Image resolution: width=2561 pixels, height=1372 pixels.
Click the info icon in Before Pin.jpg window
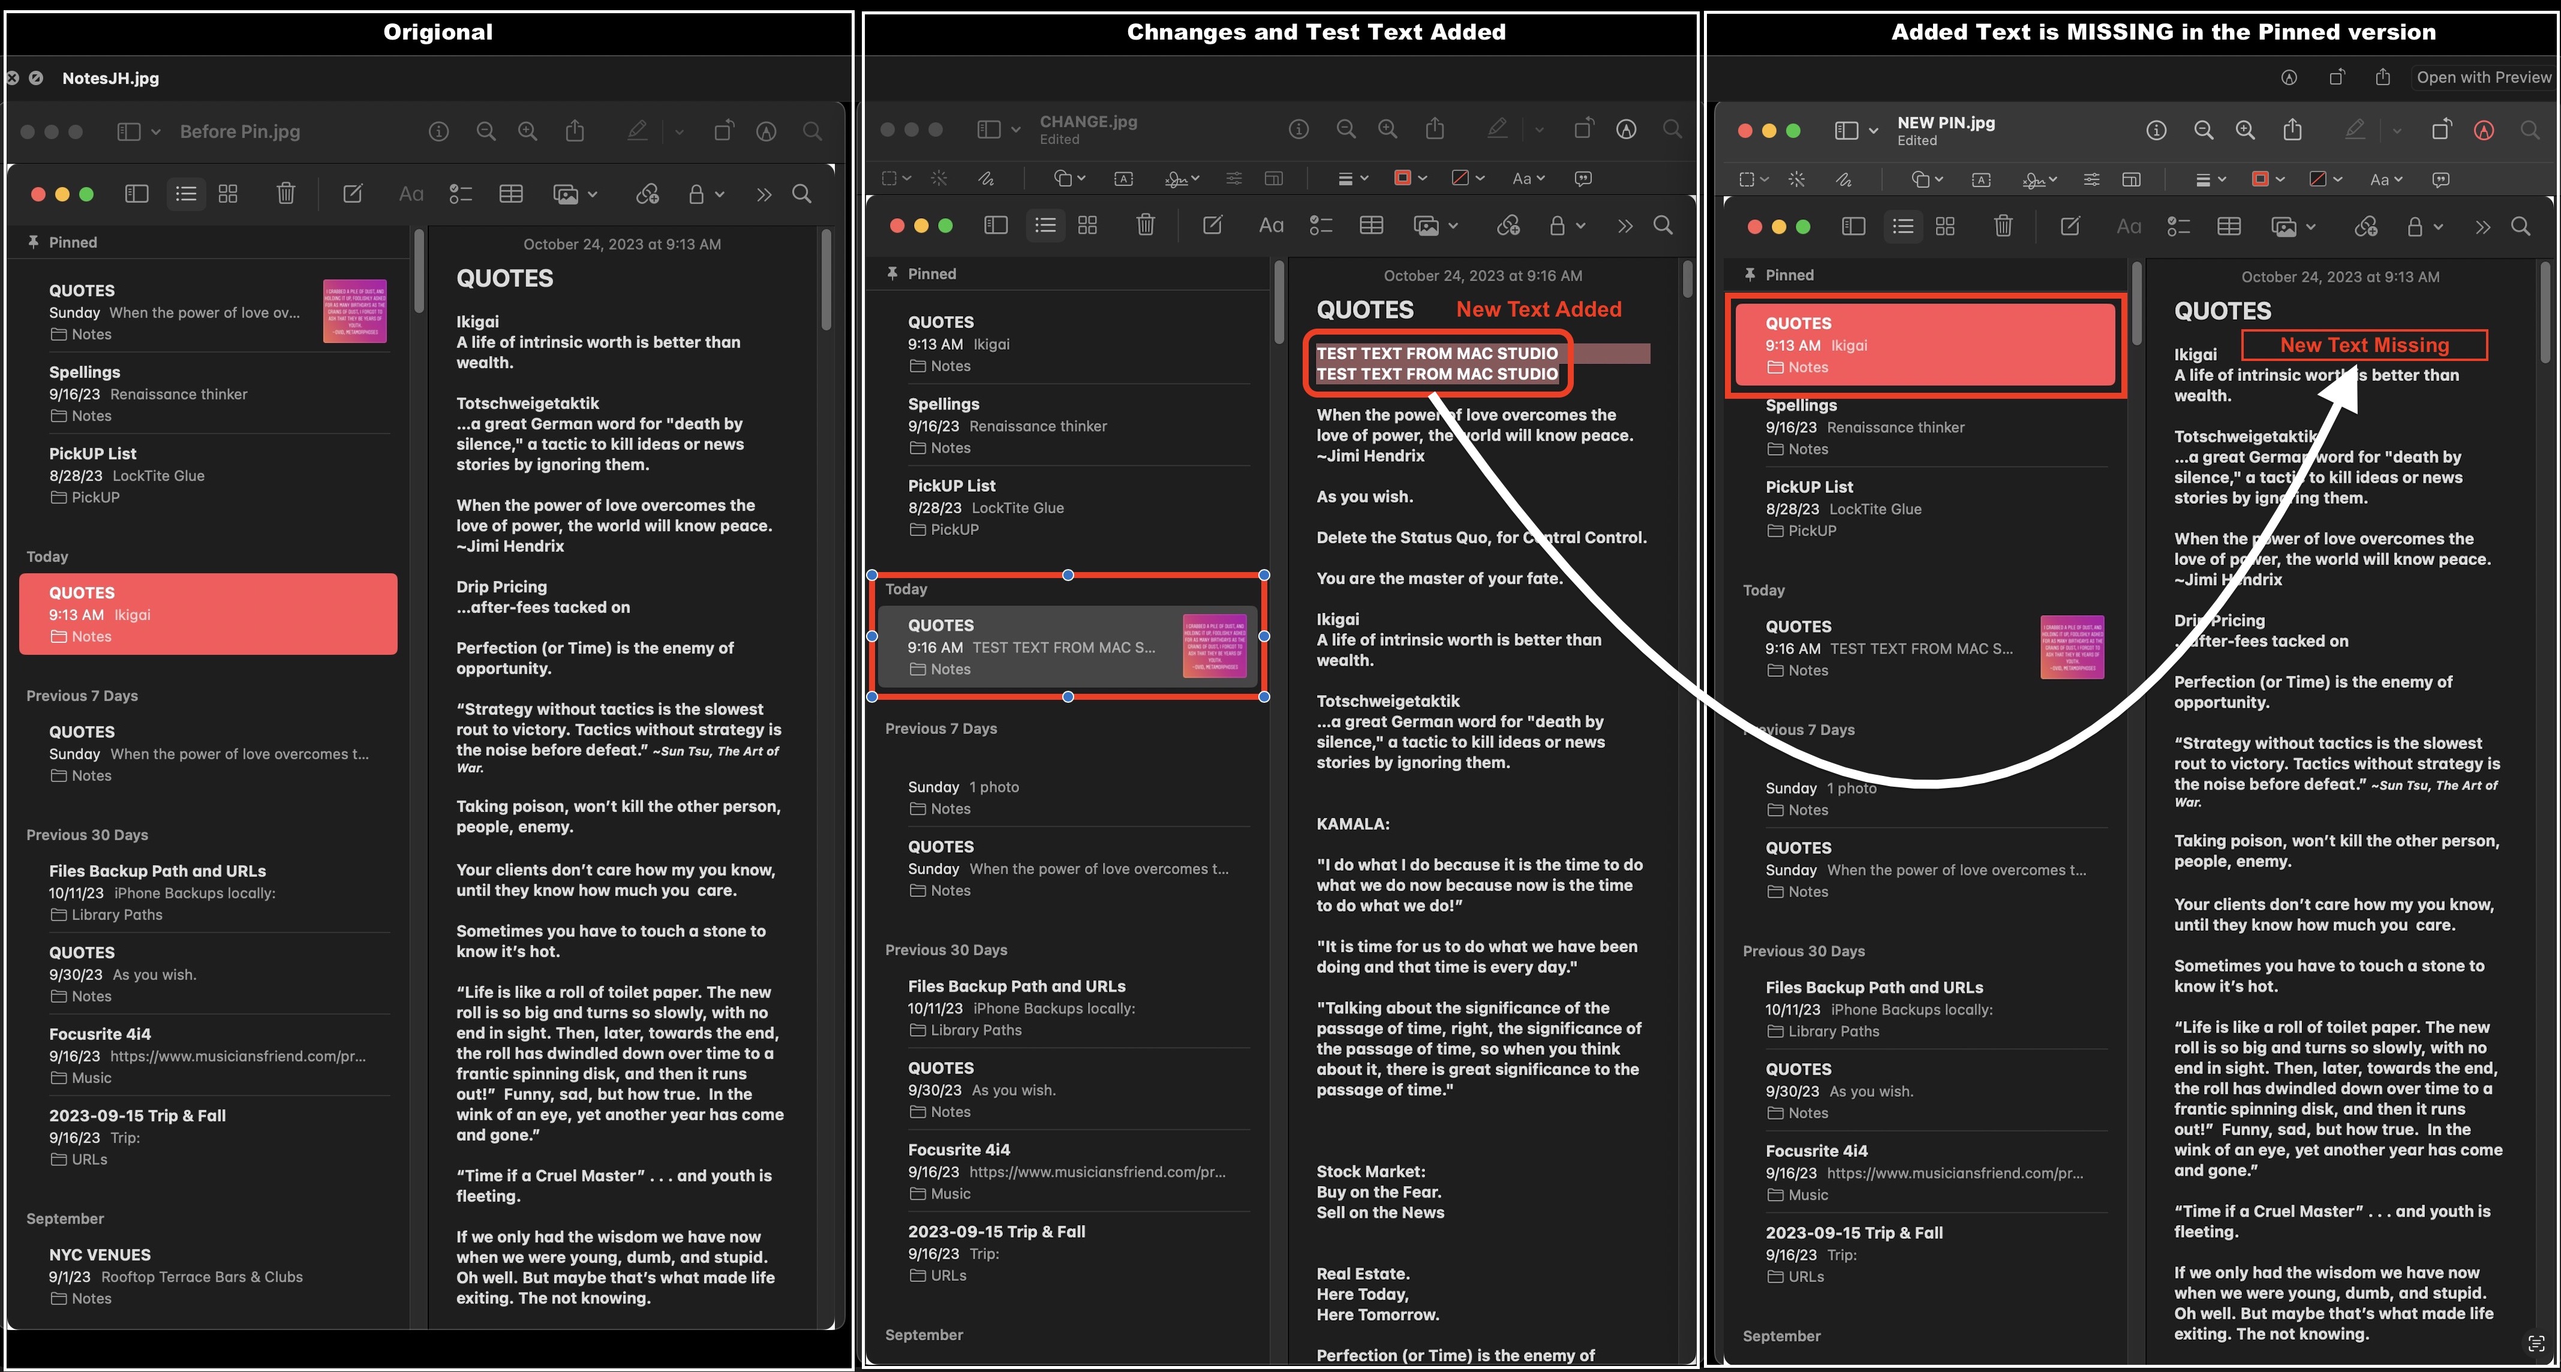point(438,131)
